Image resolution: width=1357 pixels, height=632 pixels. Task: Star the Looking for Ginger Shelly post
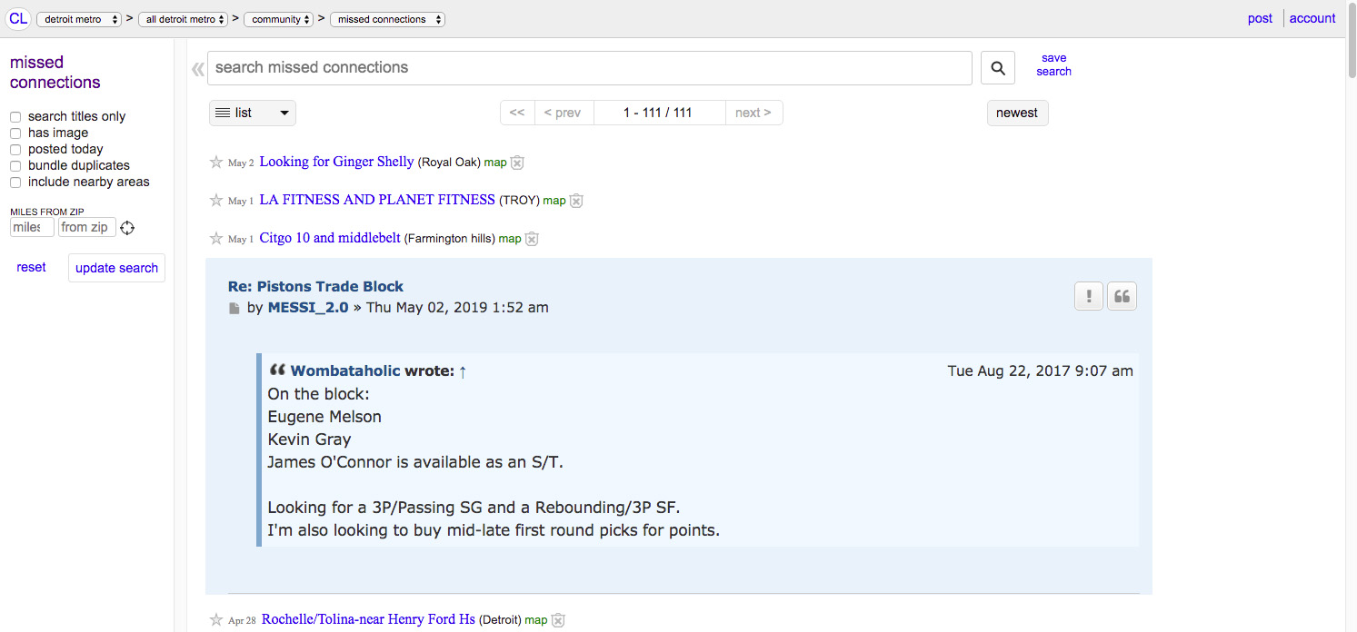pyautogui.click(x=216, y=163)
